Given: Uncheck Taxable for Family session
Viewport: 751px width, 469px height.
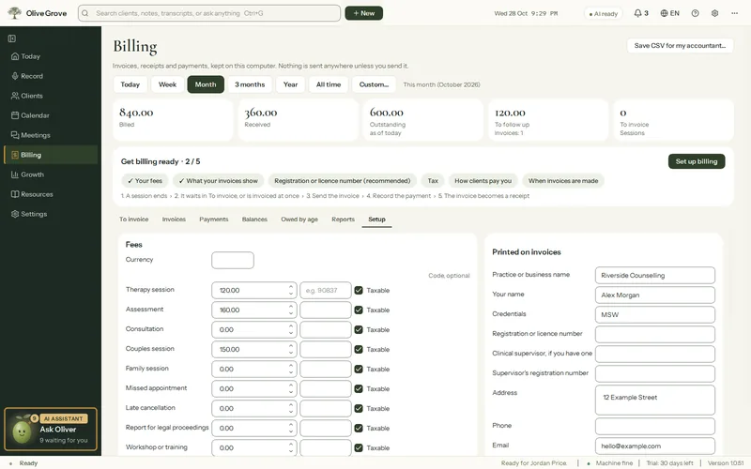Looking at the screenshot, I should [x=359, y=369].
